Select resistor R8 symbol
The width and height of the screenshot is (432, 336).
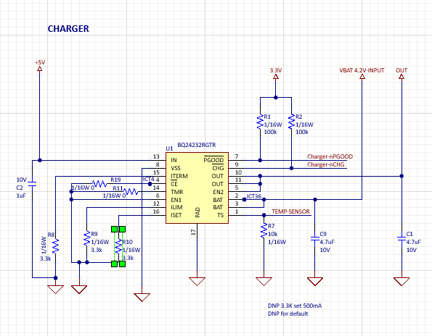click(x=56, y=246)
